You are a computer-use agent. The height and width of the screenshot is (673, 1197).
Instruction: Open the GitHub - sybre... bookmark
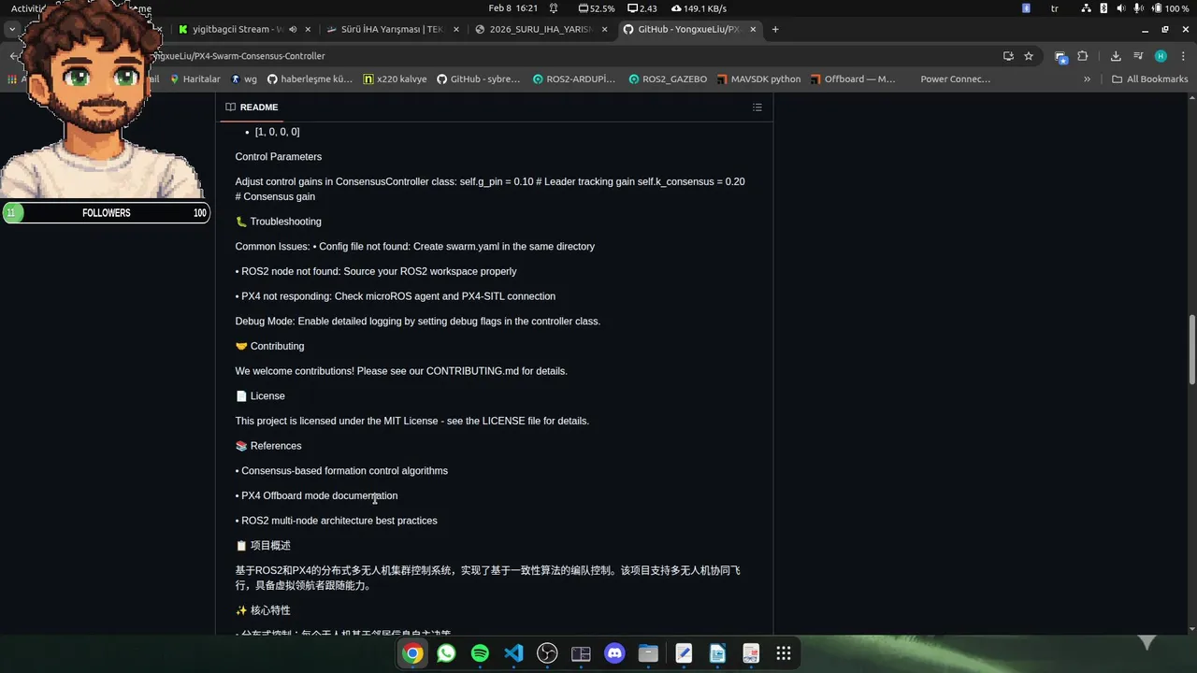(478, 79)
